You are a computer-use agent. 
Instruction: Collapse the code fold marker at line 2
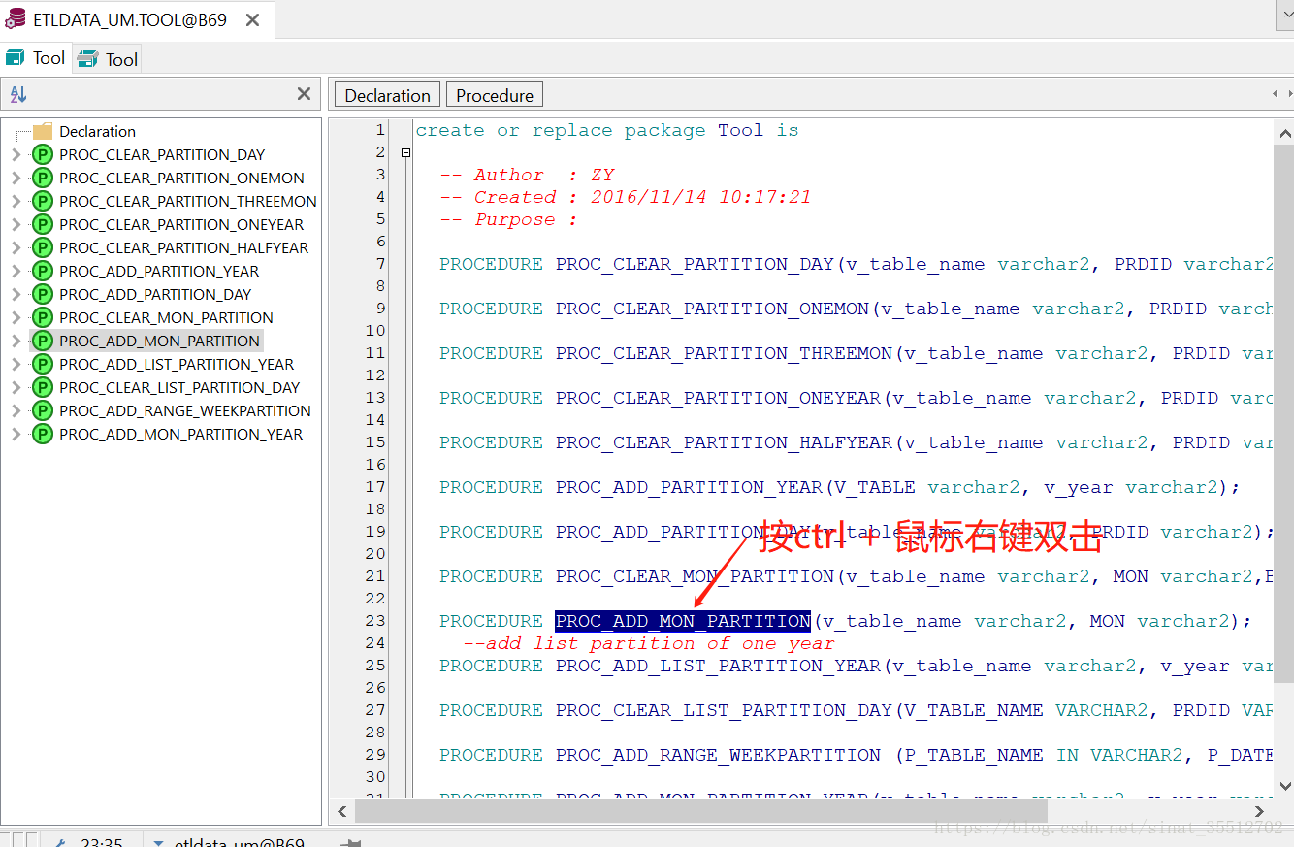(x=405, y=152)
